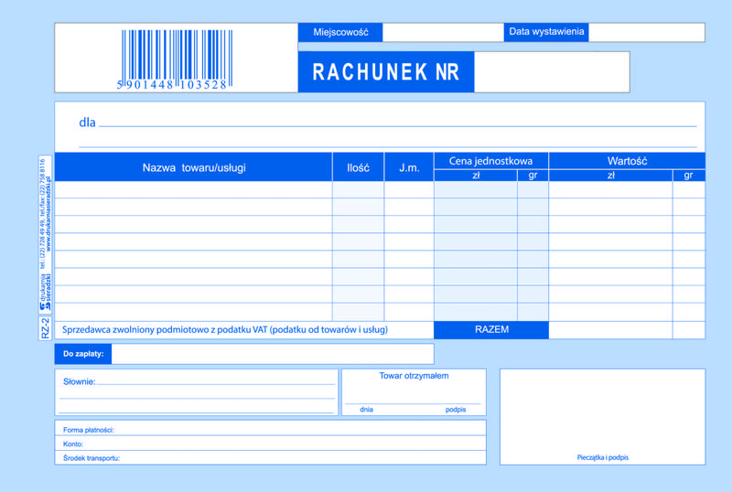Viewport: 732px width, 492px height.
Task: Click the Cena jednostkowa header
Action: click(x=490, y=161)
